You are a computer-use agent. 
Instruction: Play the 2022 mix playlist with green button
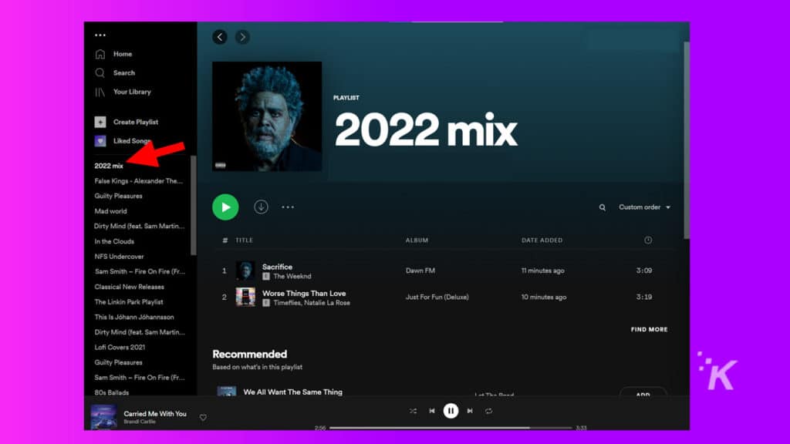point(225,207)
